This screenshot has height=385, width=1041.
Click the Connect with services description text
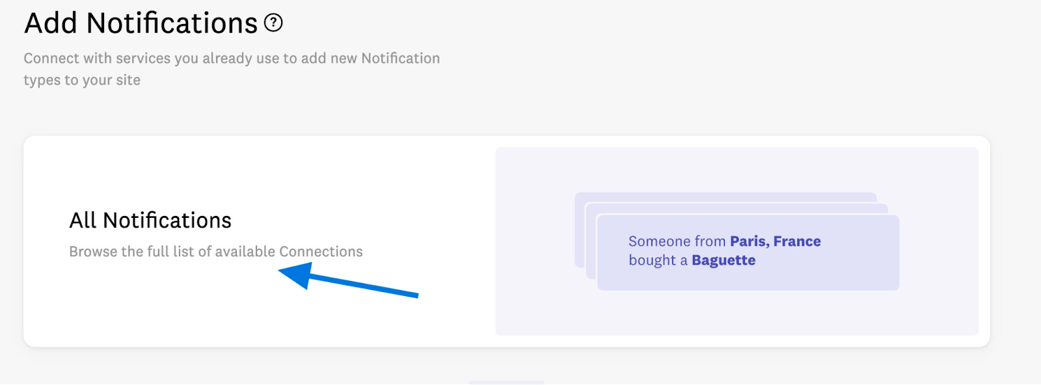(x=231, y=70)
